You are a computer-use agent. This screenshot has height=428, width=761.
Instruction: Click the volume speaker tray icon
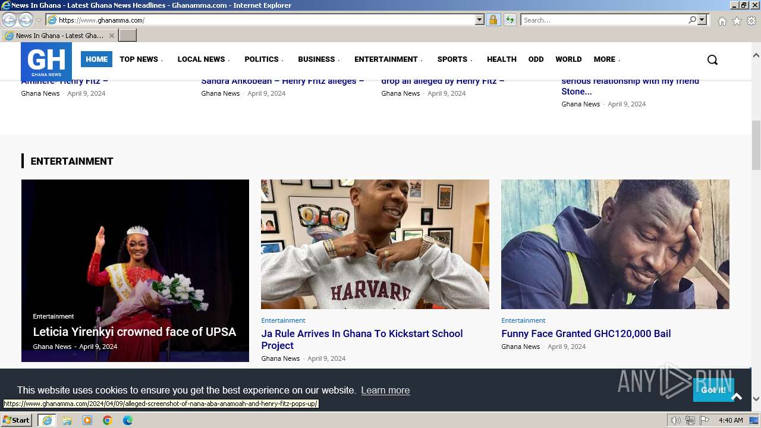pos(675,420)
